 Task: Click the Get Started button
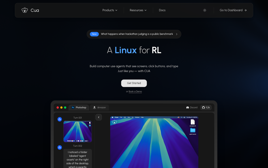[134, 83]
